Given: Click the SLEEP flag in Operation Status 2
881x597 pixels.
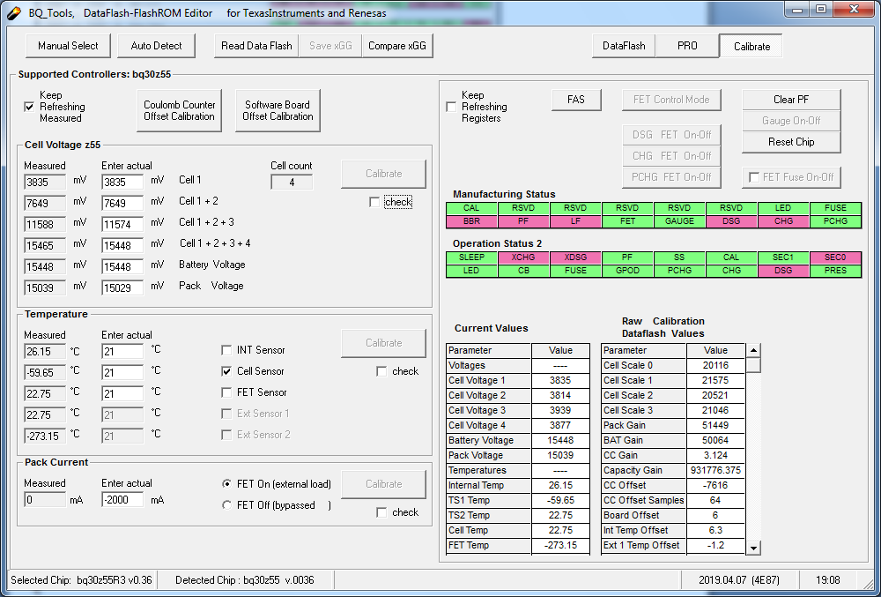Looking at the screenshot, I should 471,257.
